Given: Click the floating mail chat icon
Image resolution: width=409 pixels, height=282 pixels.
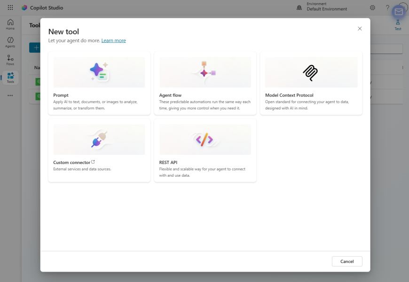Looking at the screenshot, I should (x=399, y=12).
